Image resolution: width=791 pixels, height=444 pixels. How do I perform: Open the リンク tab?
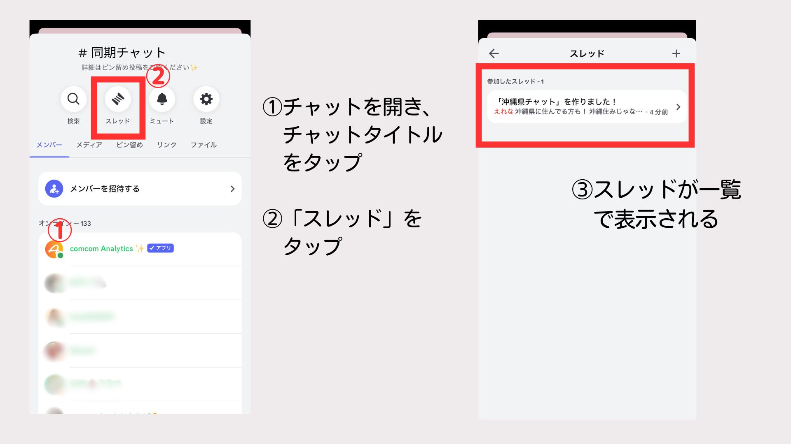coord(166,145)
